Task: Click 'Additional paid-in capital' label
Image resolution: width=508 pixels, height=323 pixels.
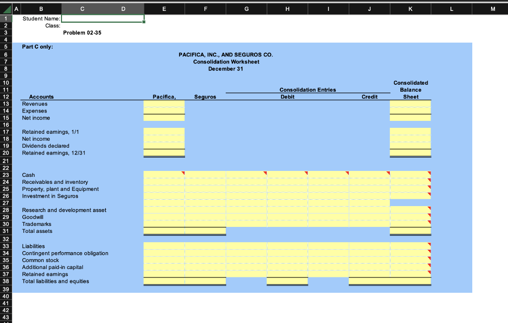Action: point(53,268)
